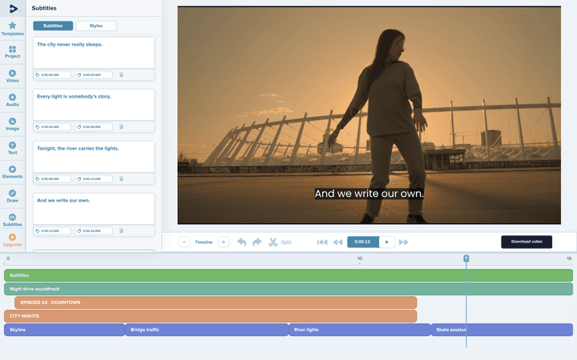Select the River lights video clip
The height and width of the screenshot is (360, 577).
[360, 330]
